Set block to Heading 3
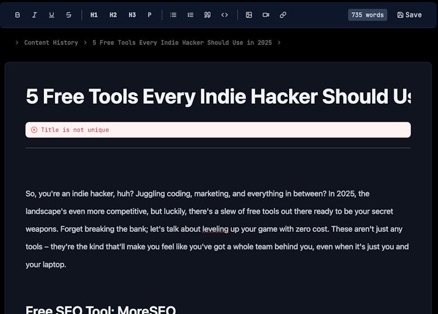Screen dimensions: 438x314 click(x=132, y=15)
